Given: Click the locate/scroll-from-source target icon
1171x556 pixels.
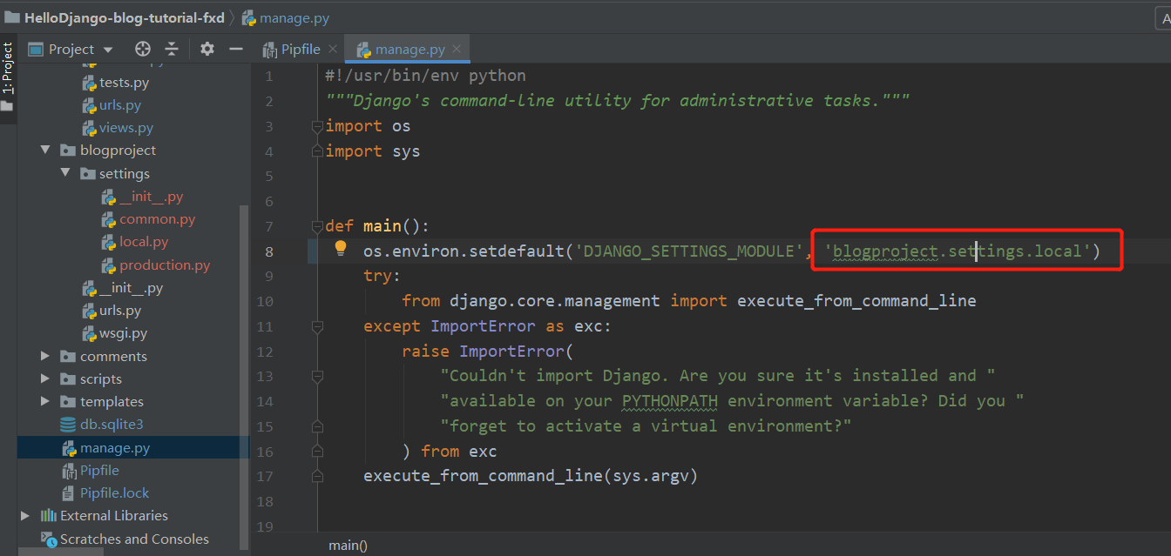Looking at the screenshot, I should pos(143,50).
